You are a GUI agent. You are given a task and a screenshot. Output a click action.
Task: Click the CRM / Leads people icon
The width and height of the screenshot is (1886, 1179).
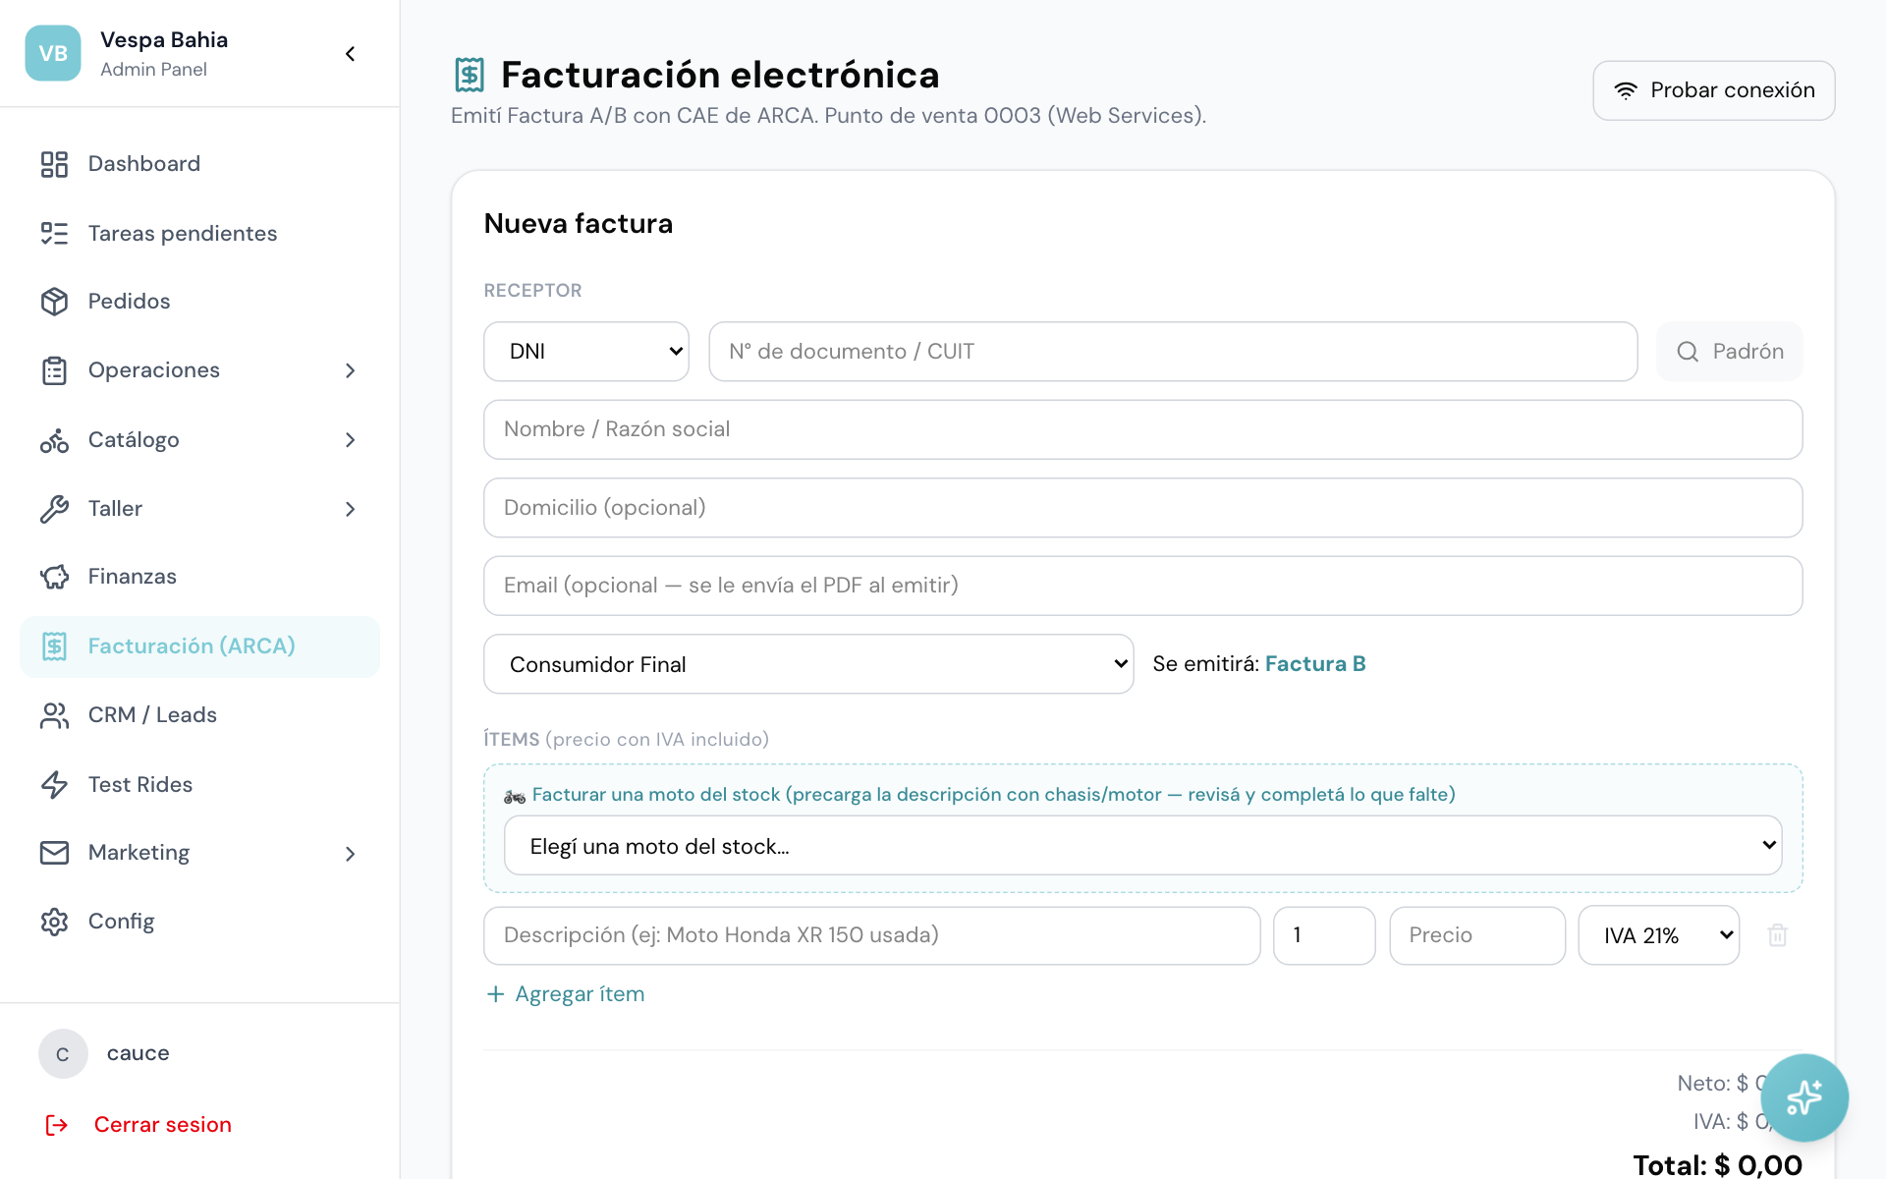[x=54, y=715]
